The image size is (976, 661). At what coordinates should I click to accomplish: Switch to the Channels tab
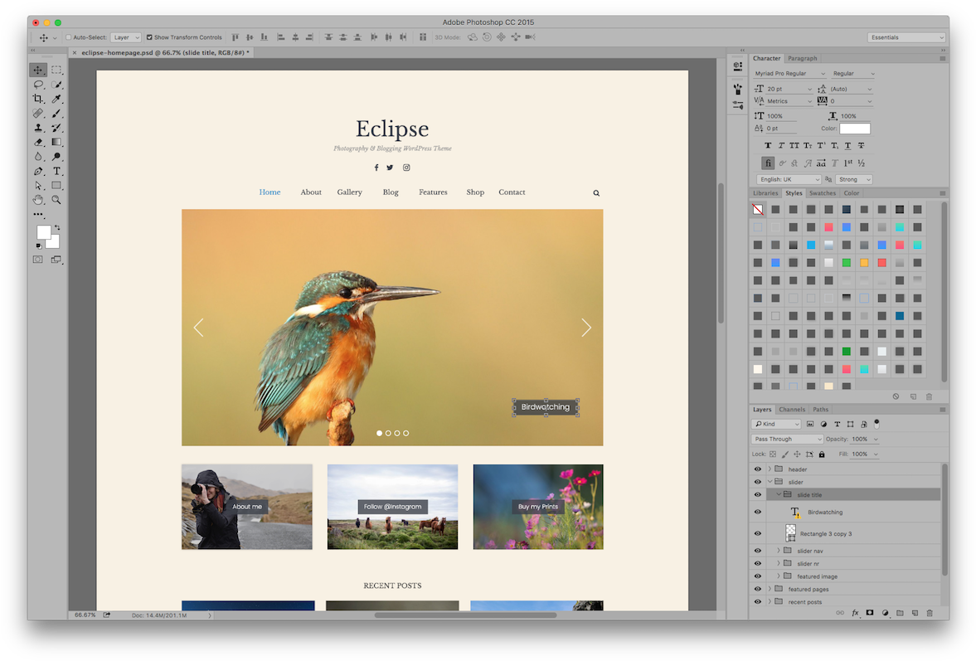tap(791, 409)
